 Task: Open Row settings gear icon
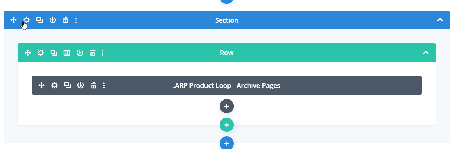(41, 53)
